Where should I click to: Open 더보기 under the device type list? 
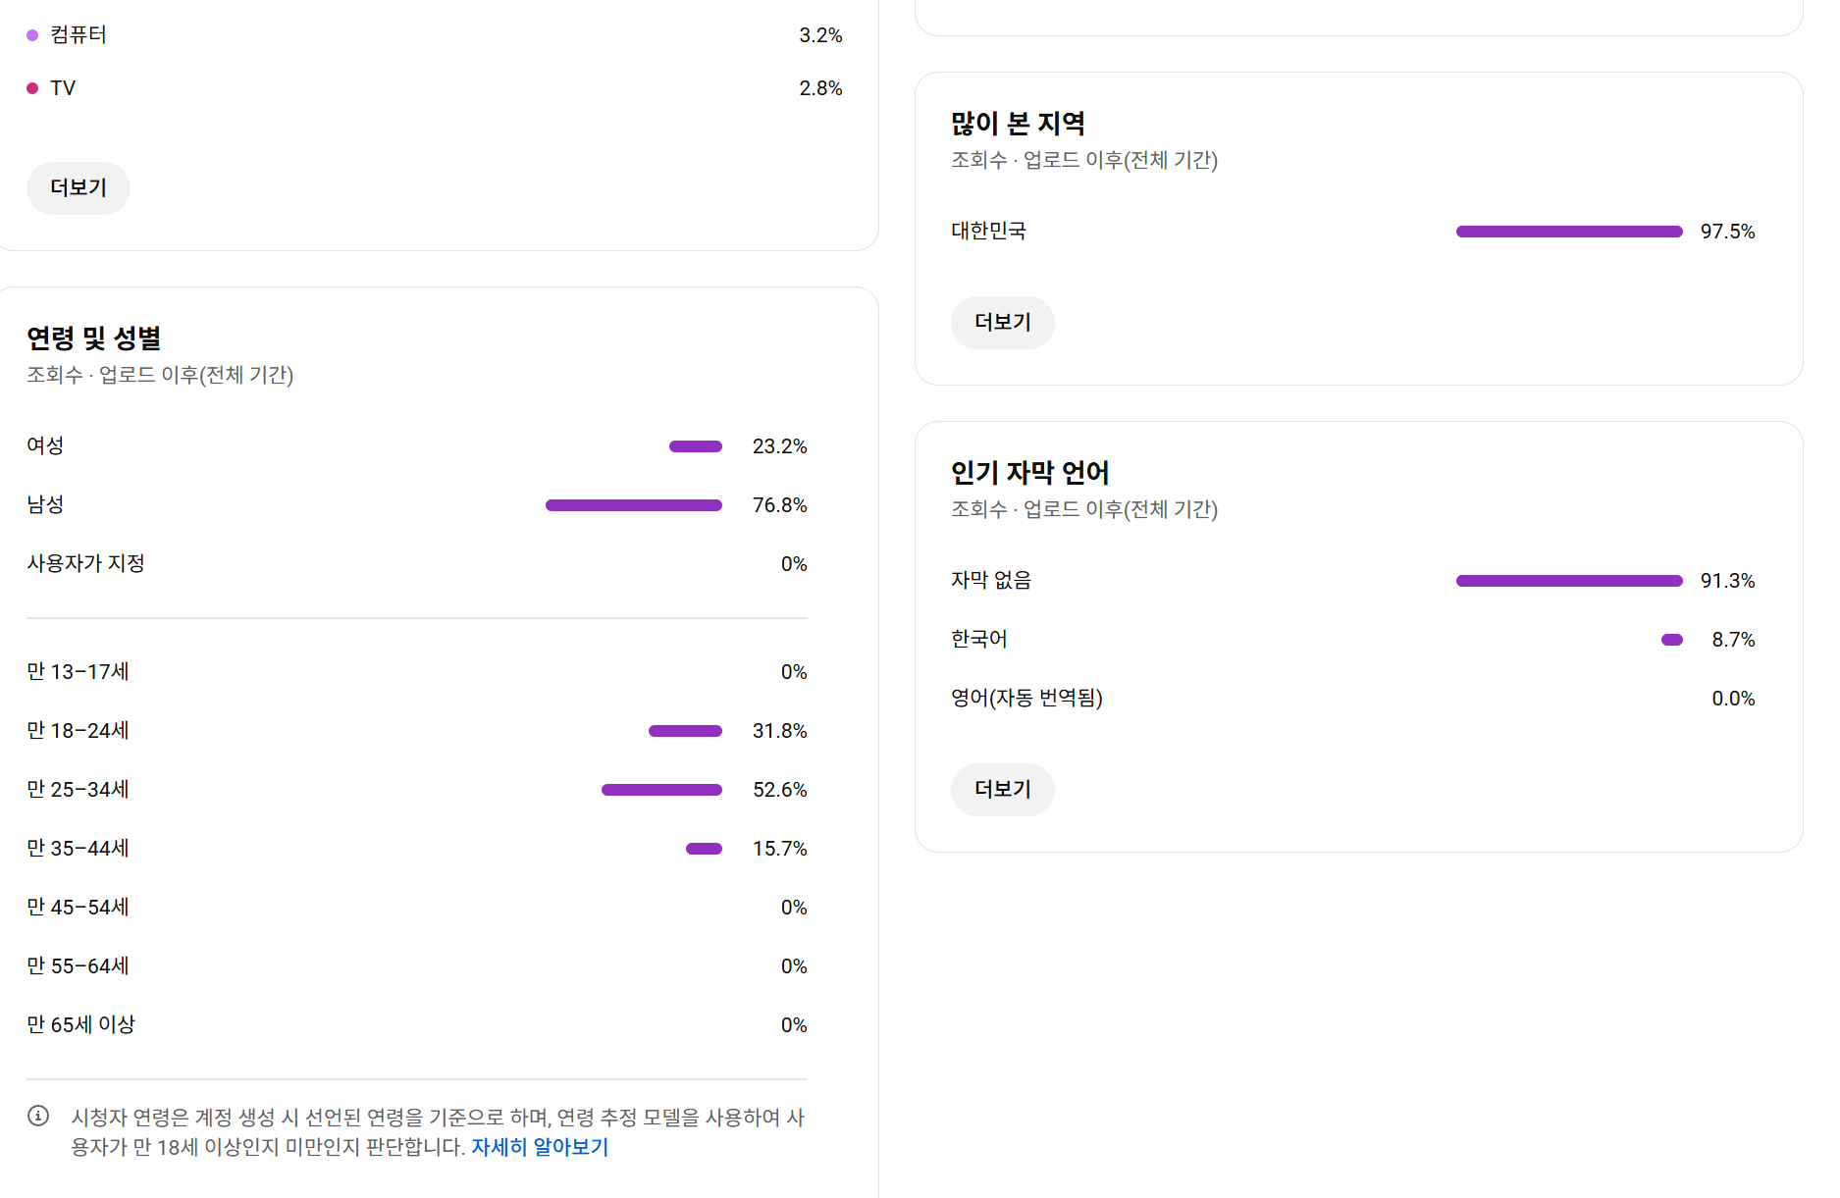click(79, 187)
